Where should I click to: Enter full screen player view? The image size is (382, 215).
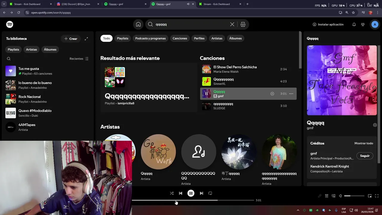(377, 196)
